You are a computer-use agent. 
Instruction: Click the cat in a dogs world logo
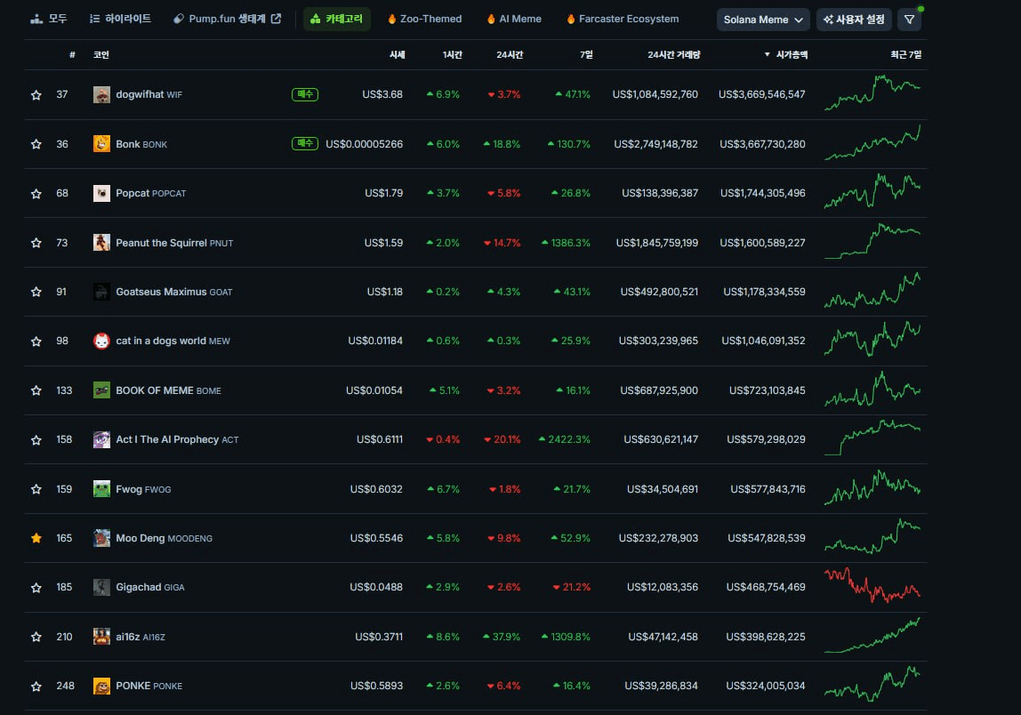pyautogui.click(x=101, y=341)
